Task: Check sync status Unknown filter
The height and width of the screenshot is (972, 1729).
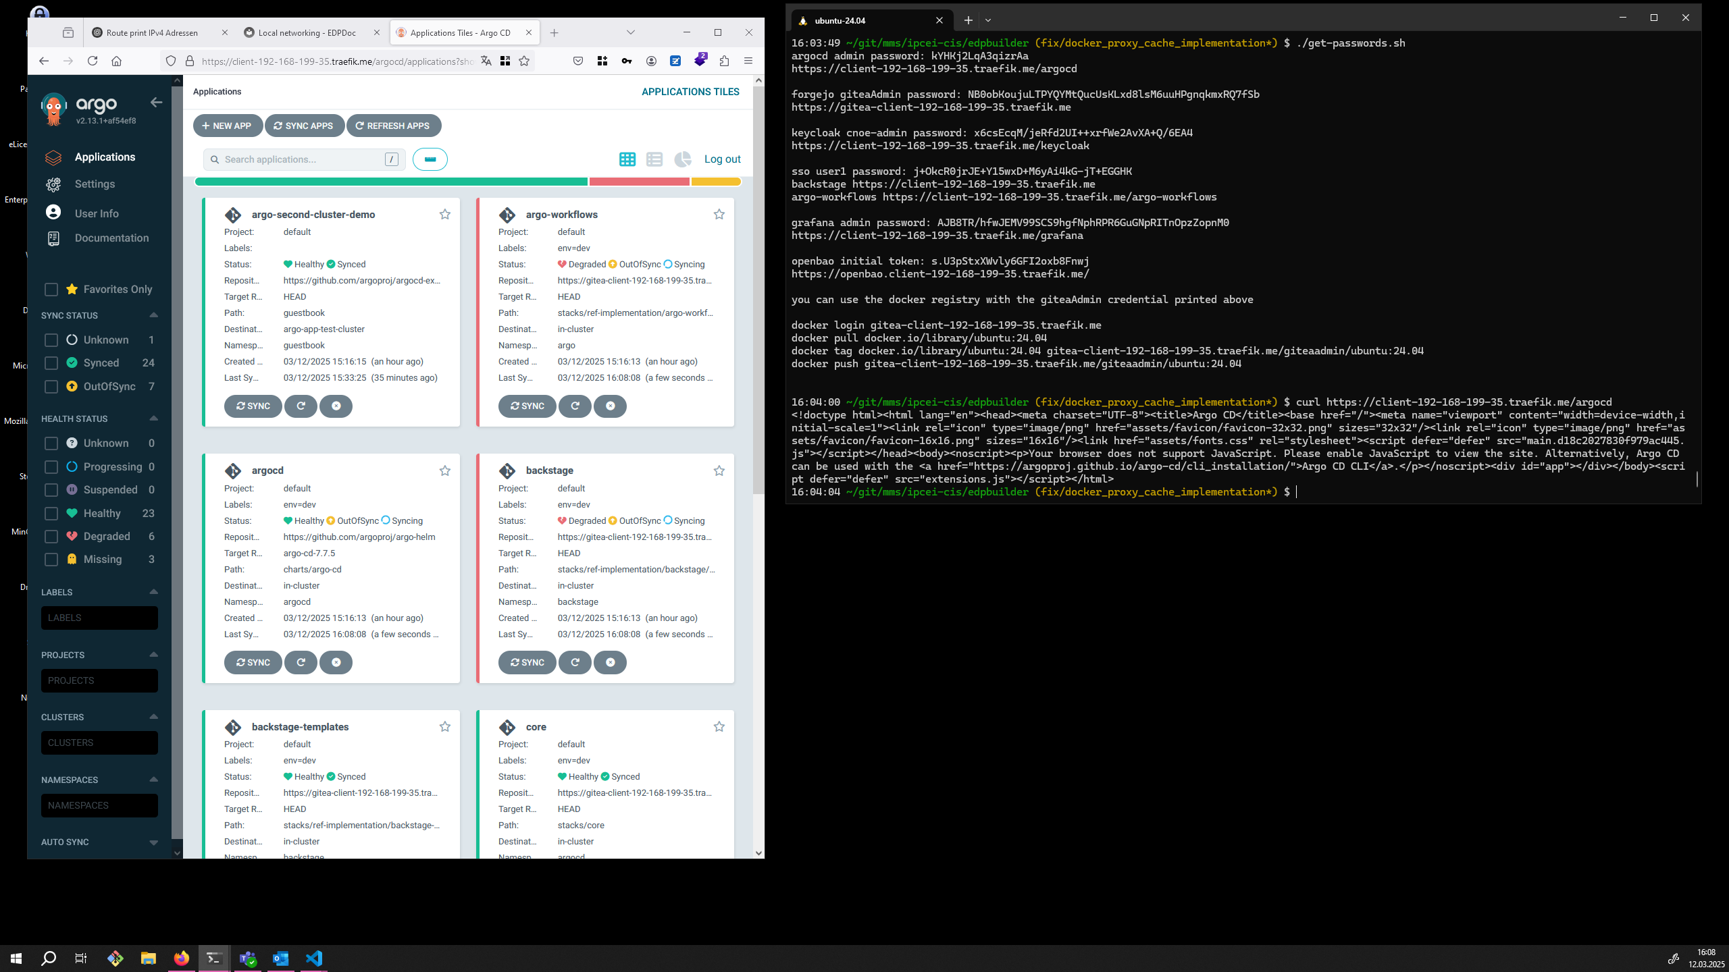Action: click(x=51, y=340)
